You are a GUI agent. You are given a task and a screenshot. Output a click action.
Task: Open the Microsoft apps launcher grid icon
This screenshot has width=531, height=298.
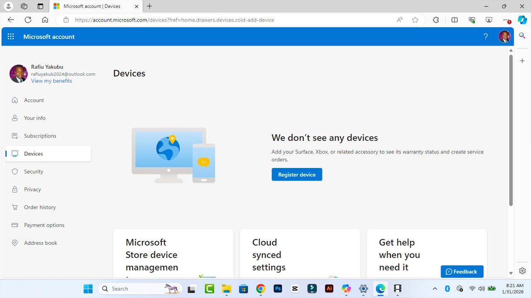(11, 36)
